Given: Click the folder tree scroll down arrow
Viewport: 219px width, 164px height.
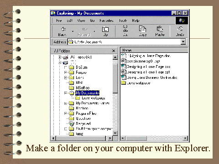Looking at the screenshot, I should pos(115,133).
